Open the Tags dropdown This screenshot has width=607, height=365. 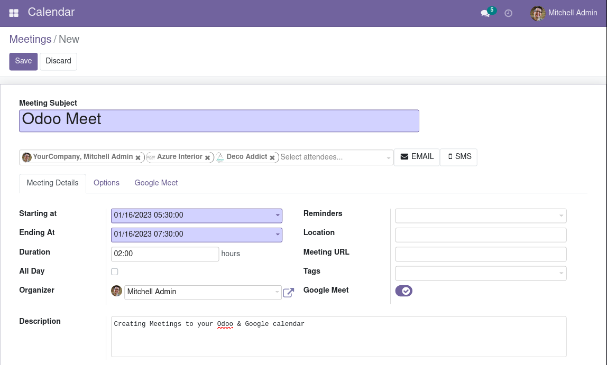click(x=561, y=273)
